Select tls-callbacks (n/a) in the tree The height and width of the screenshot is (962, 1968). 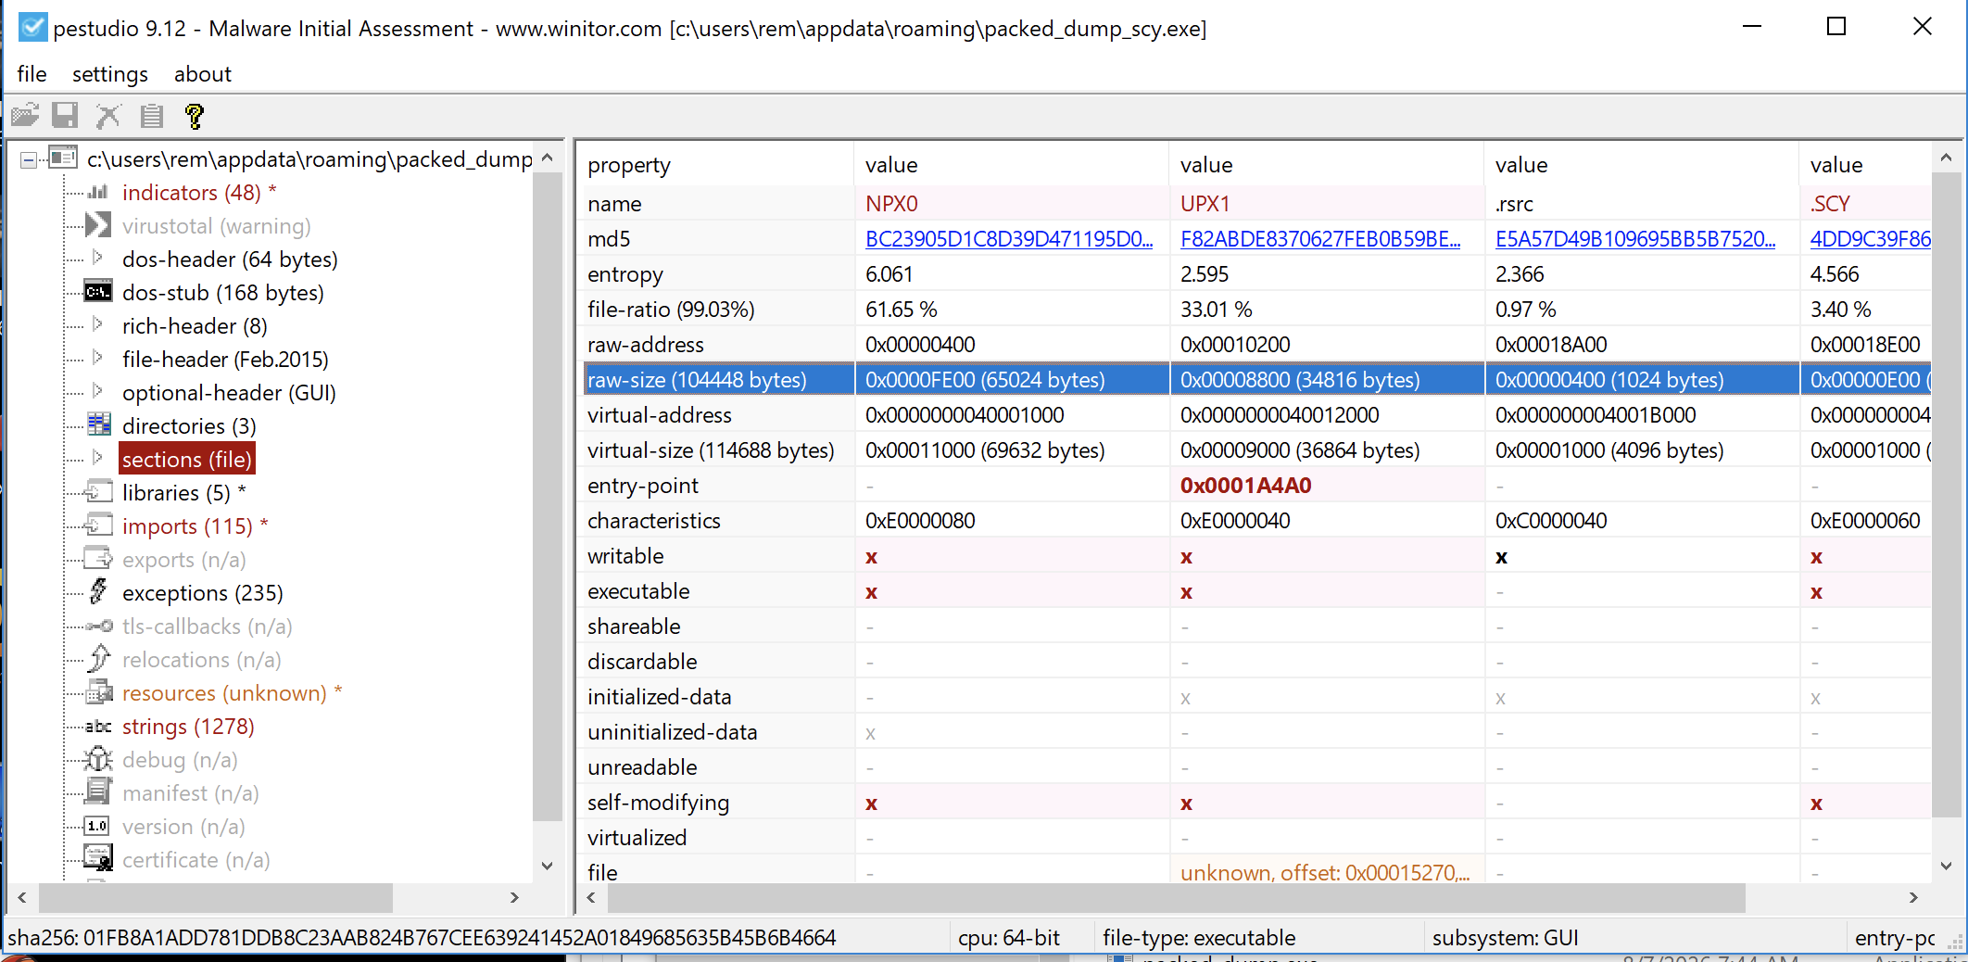coord(207,627)
